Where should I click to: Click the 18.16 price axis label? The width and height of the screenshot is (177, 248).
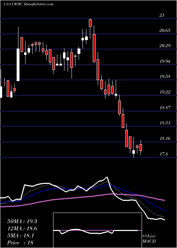pos(165,139)
